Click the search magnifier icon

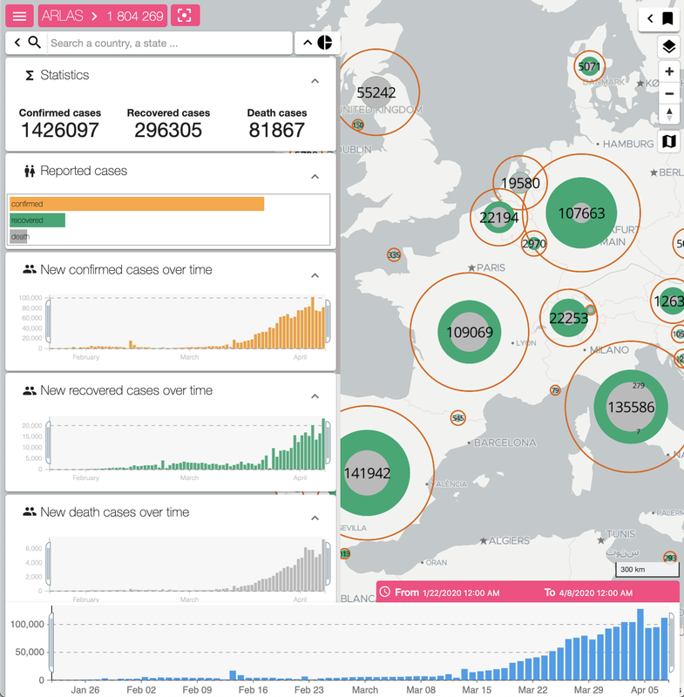[34, 43]
